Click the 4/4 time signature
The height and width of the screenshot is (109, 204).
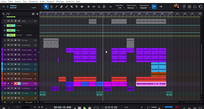coord(126,107)
